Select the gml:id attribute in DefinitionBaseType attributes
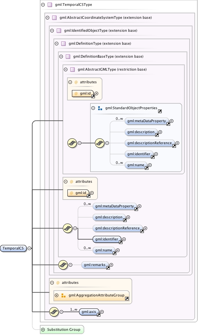198x335 pixels. coord(78,193)
